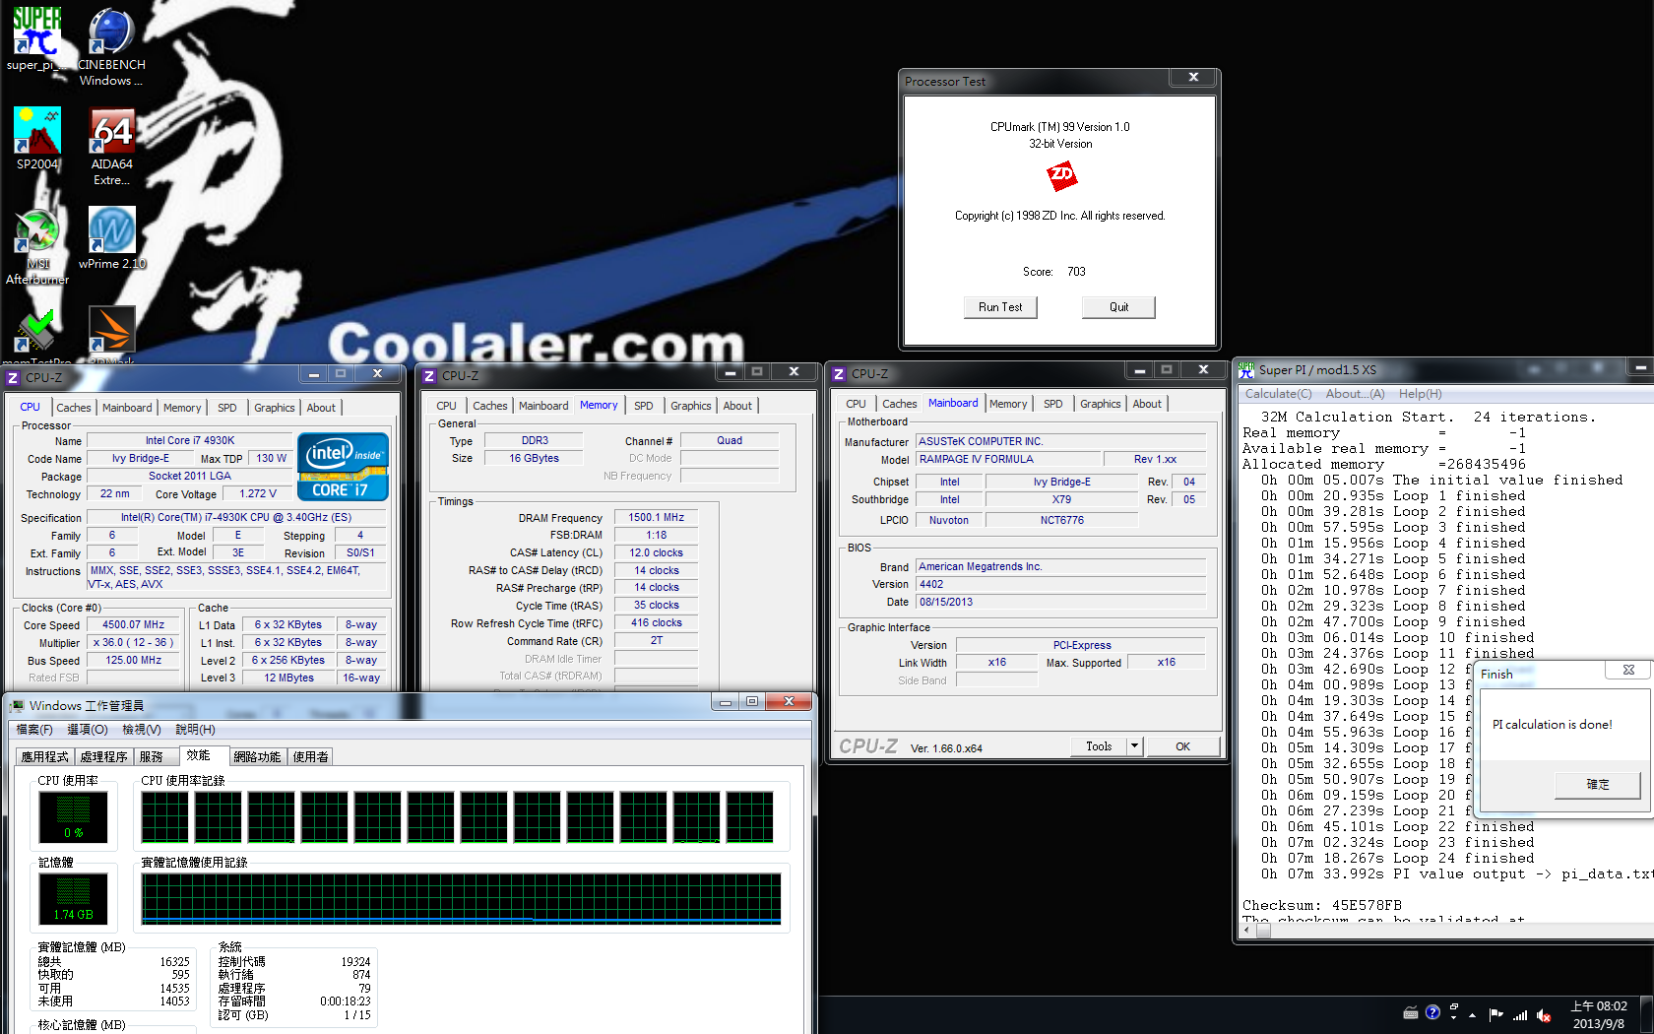
Task: Switch to Mainboard tab in leftmost CPU-Z window
Action: click(x=127, y=408)
